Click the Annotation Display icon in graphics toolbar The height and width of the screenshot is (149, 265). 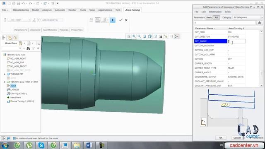point(171,36)
